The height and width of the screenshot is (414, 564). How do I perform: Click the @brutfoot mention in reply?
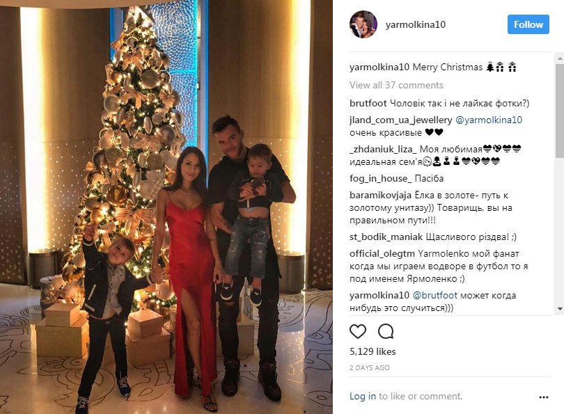tap(435, 296)
